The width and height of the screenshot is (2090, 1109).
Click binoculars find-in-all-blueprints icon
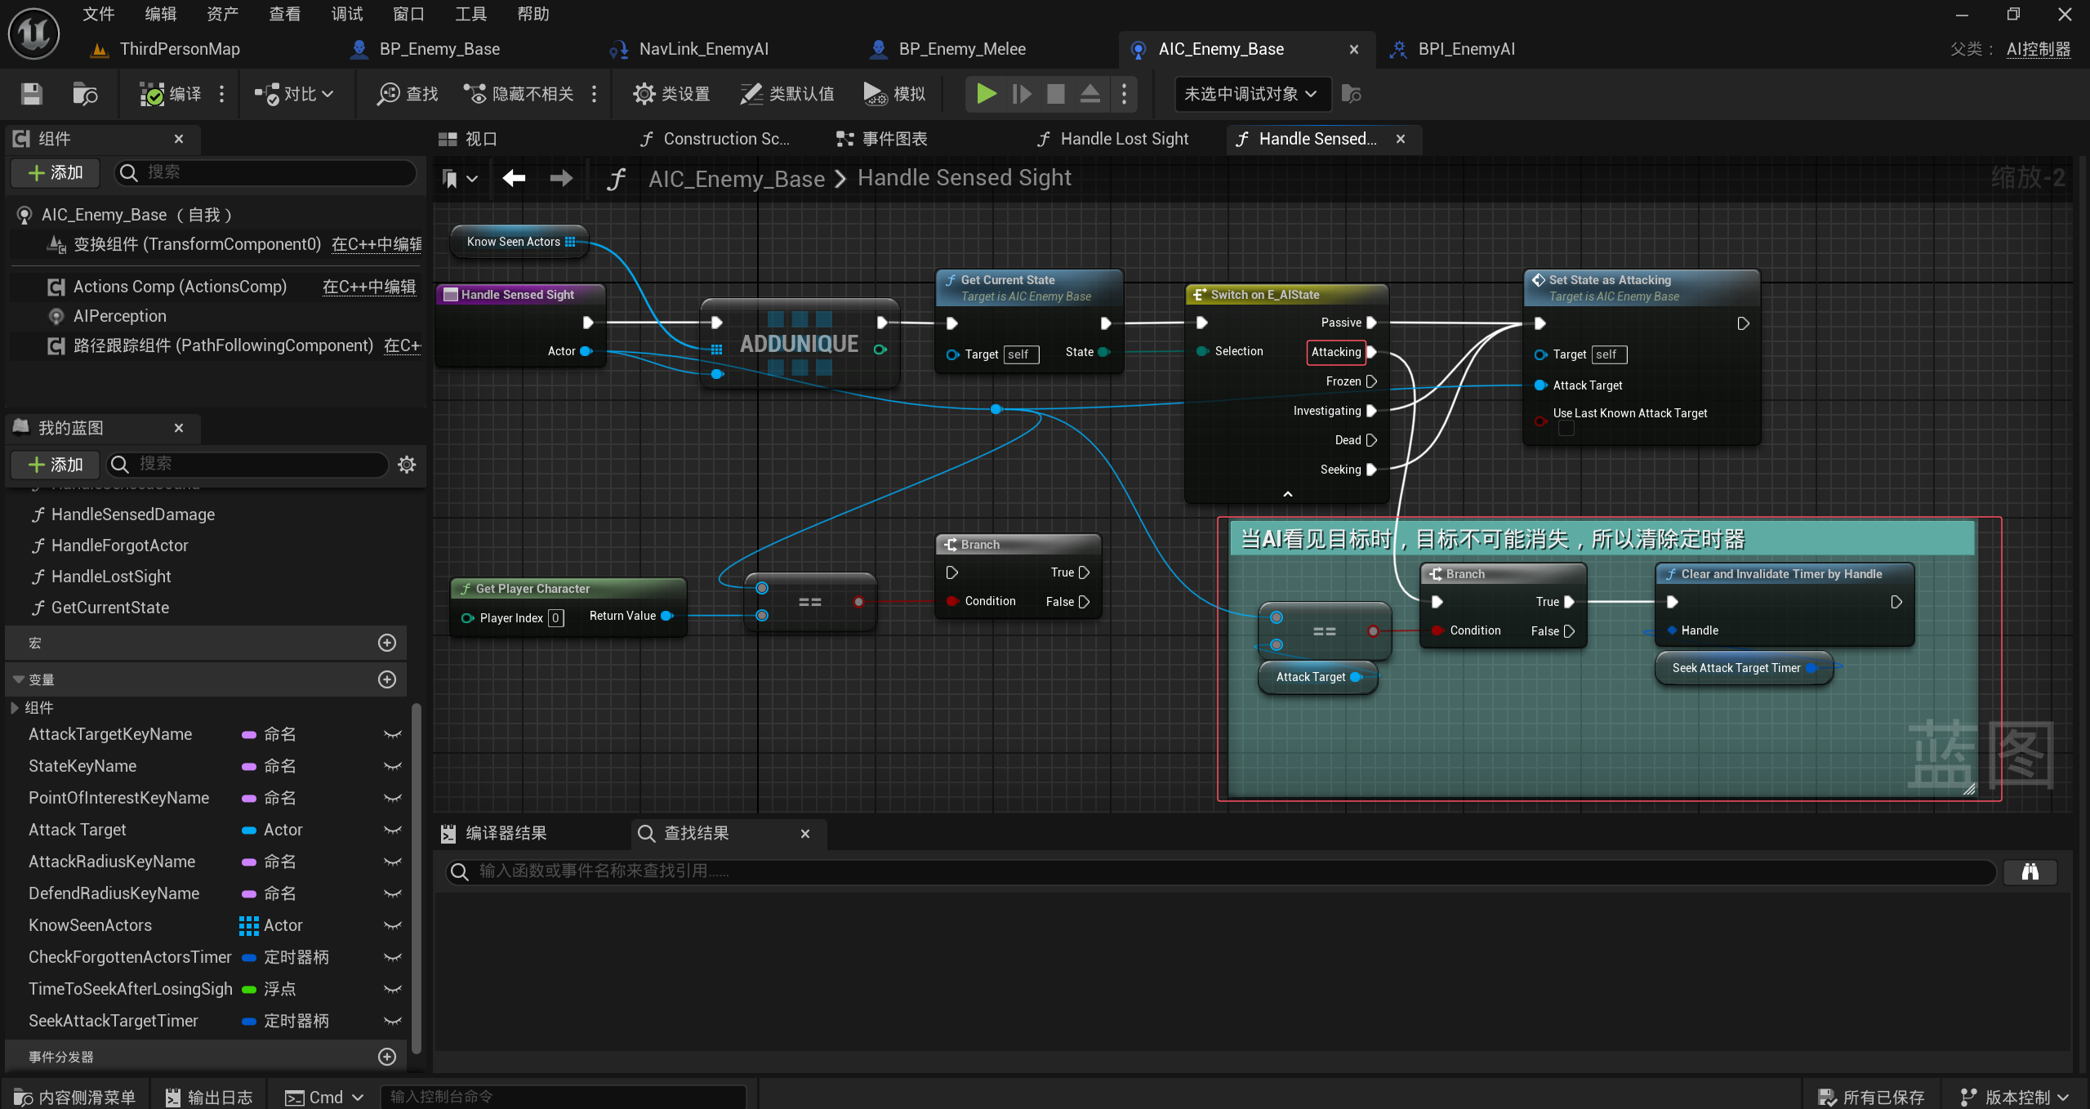[x=2029, y=871]
